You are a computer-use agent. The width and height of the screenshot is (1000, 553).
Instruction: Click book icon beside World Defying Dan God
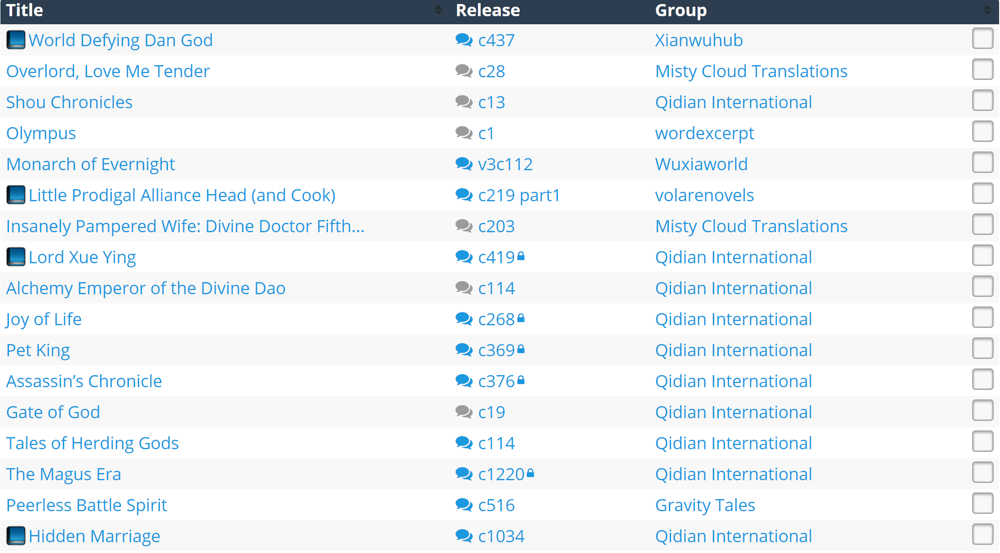tap(16, 40)
